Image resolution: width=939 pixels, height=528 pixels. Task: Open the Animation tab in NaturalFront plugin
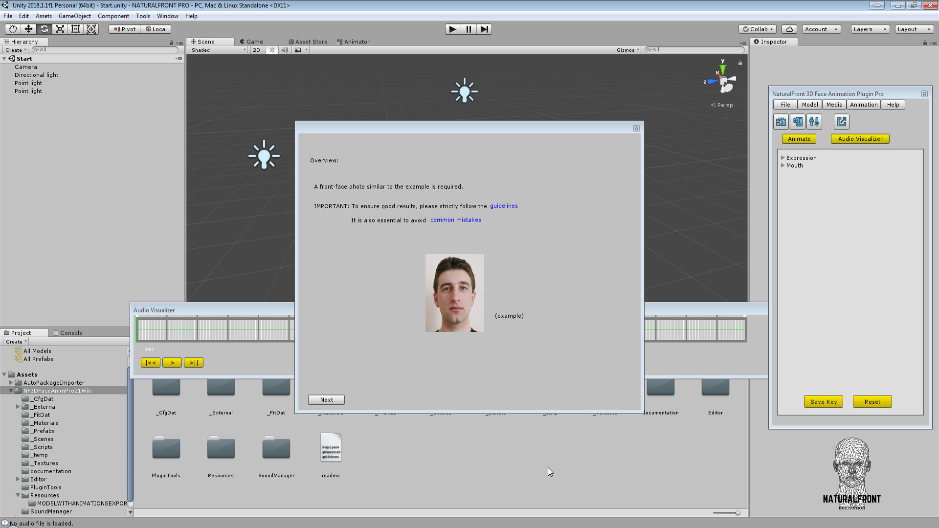point(863,104)
